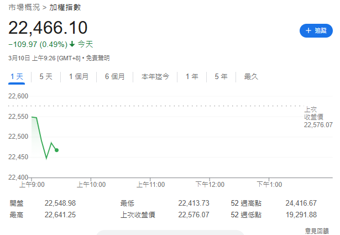The width and height of the screenshot is (340, 235).
Task: Click the timestamp 3月10日 上午9:26
Action: point(32,58)
